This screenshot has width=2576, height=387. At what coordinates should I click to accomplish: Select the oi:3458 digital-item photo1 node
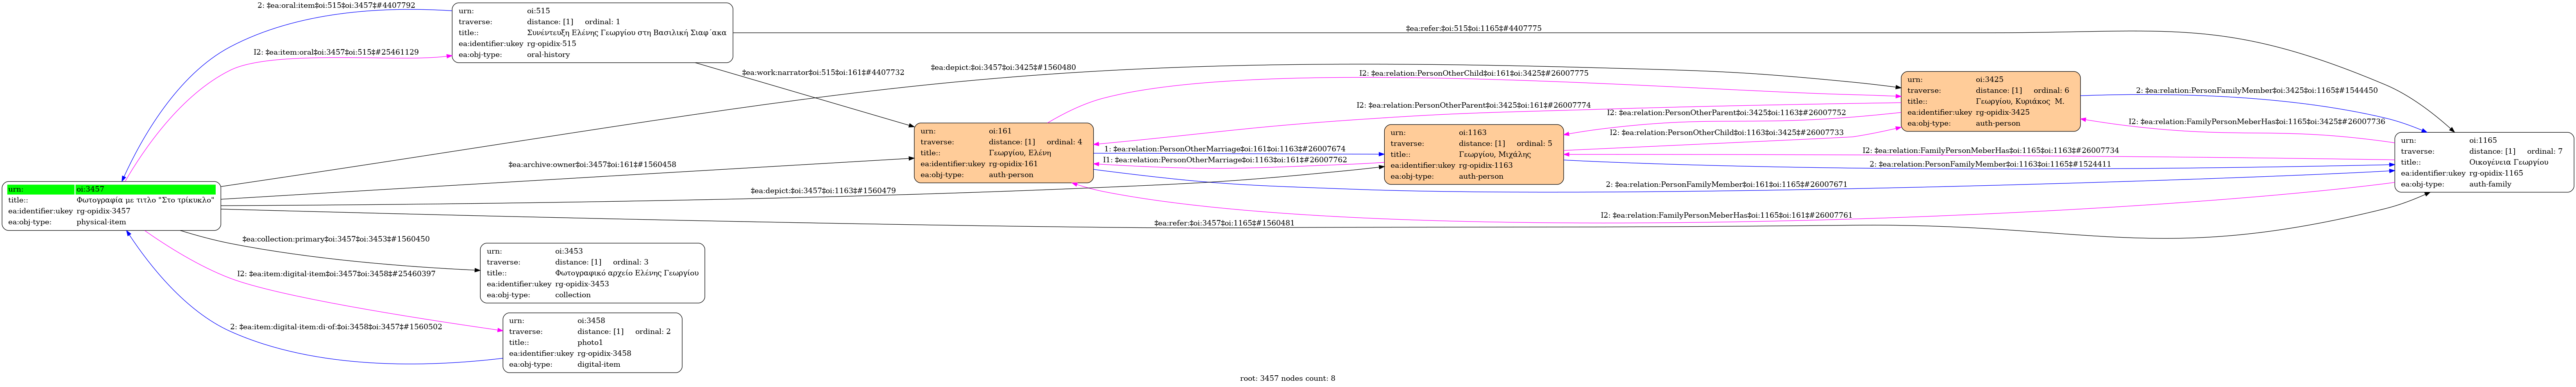592,342
